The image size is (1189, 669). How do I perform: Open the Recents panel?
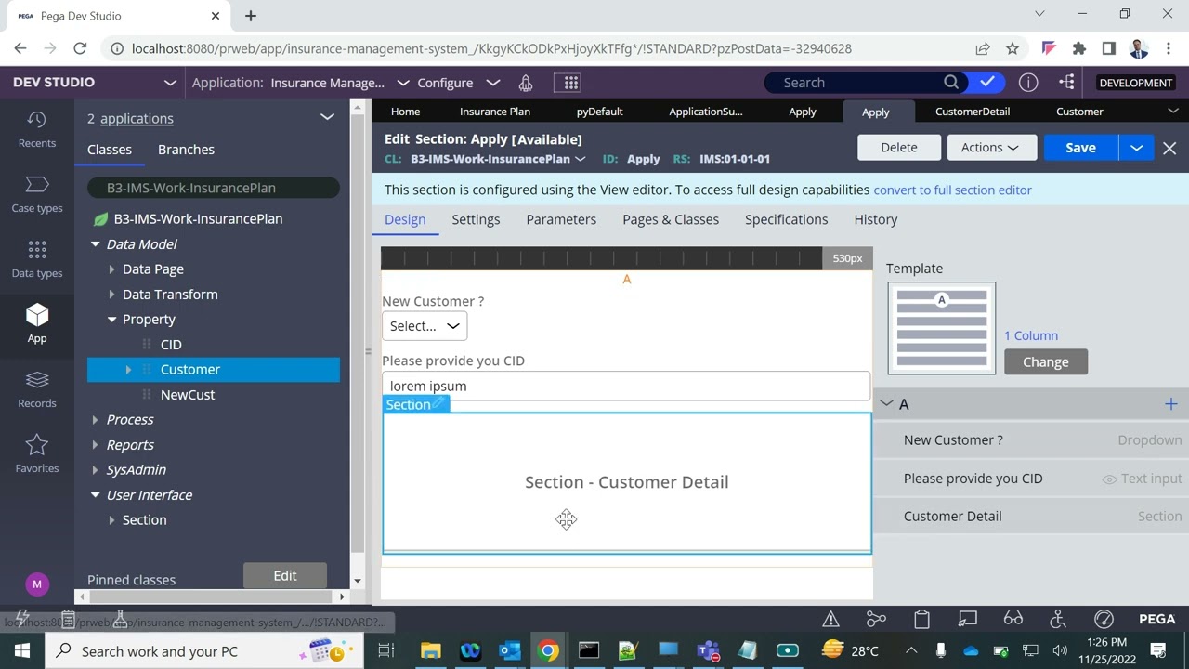pos(37,129)
